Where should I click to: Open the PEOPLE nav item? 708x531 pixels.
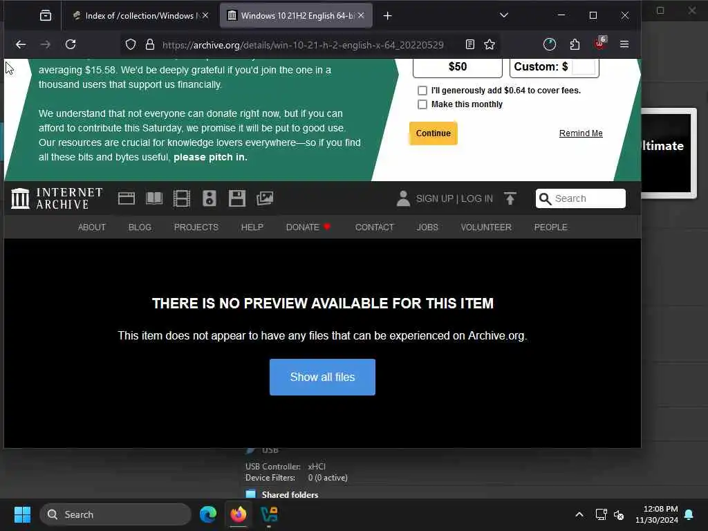tap(550, 227)
